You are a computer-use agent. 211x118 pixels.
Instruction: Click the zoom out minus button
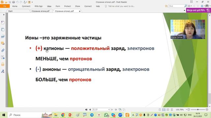(x=189, y=109)
